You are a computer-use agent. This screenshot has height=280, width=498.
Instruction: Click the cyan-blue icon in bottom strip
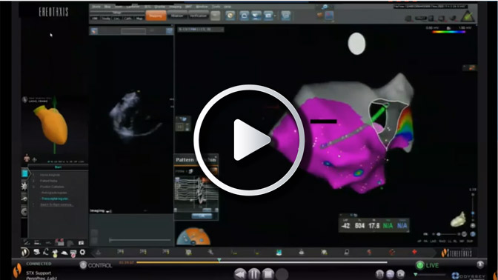click(279, 253)
